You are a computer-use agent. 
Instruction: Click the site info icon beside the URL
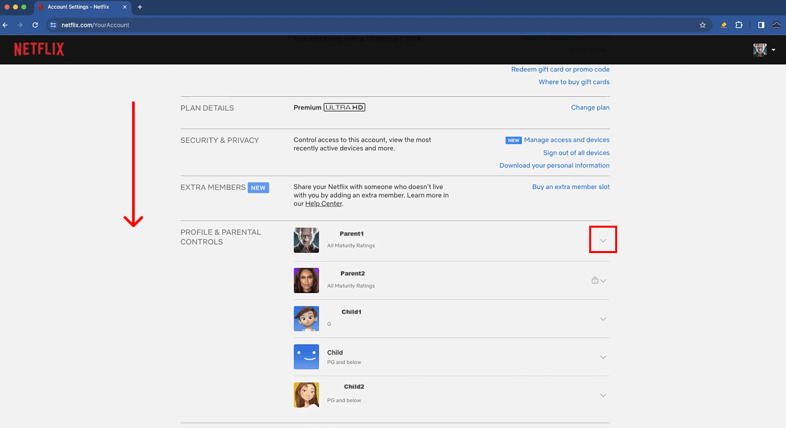(x=52, y=25)
